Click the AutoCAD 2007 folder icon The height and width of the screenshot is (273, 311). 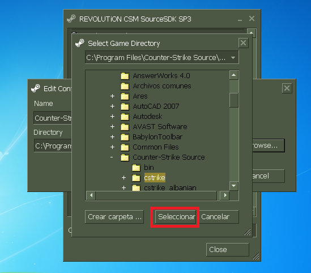click(125, 106)
